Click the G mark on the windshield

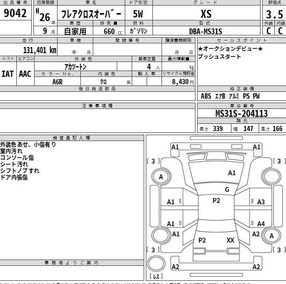pos(227,190)
